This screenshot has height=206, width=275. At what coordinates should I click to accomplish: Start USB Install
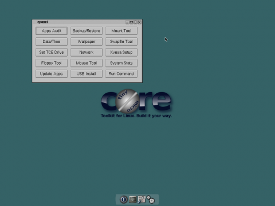click(87, 74)
